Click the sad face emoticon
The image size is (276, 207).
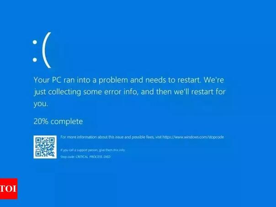pos(42,50)
